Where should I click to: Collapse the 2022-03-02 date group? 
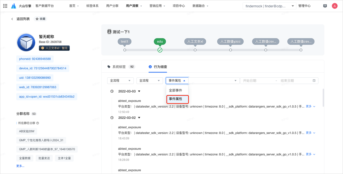(139, 118)
